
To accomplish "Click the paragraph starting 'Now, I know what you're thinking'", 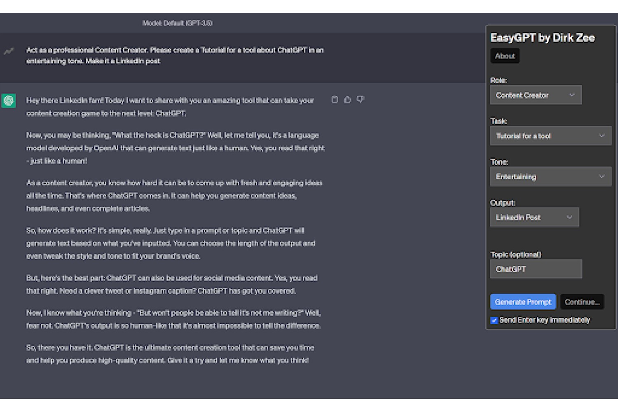I will pos(173,319).
